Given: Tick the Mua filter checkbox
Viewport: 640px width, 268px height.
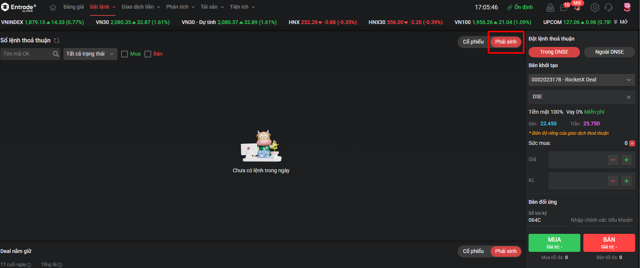Looking at the screenshot, I should click(125, 54).
